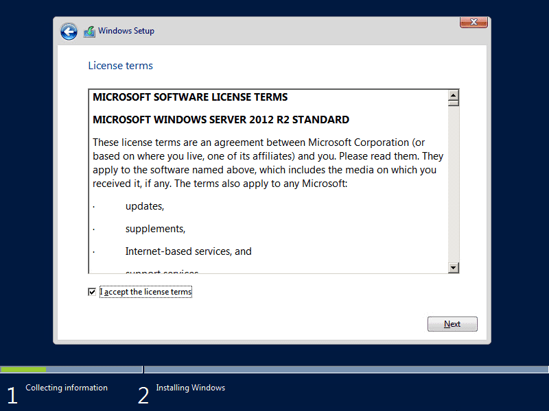The image size is (549, 411).
Task: Click the MICROSOFT SOFTWARE LICENSE TERMS heading
Action: click(189, 97)
